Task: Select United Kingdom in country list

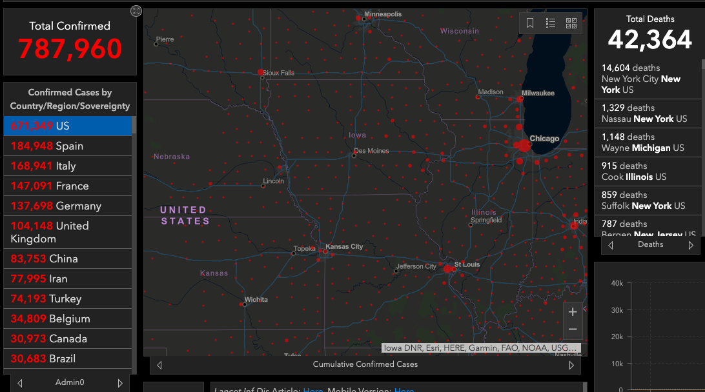Action: 67,232
